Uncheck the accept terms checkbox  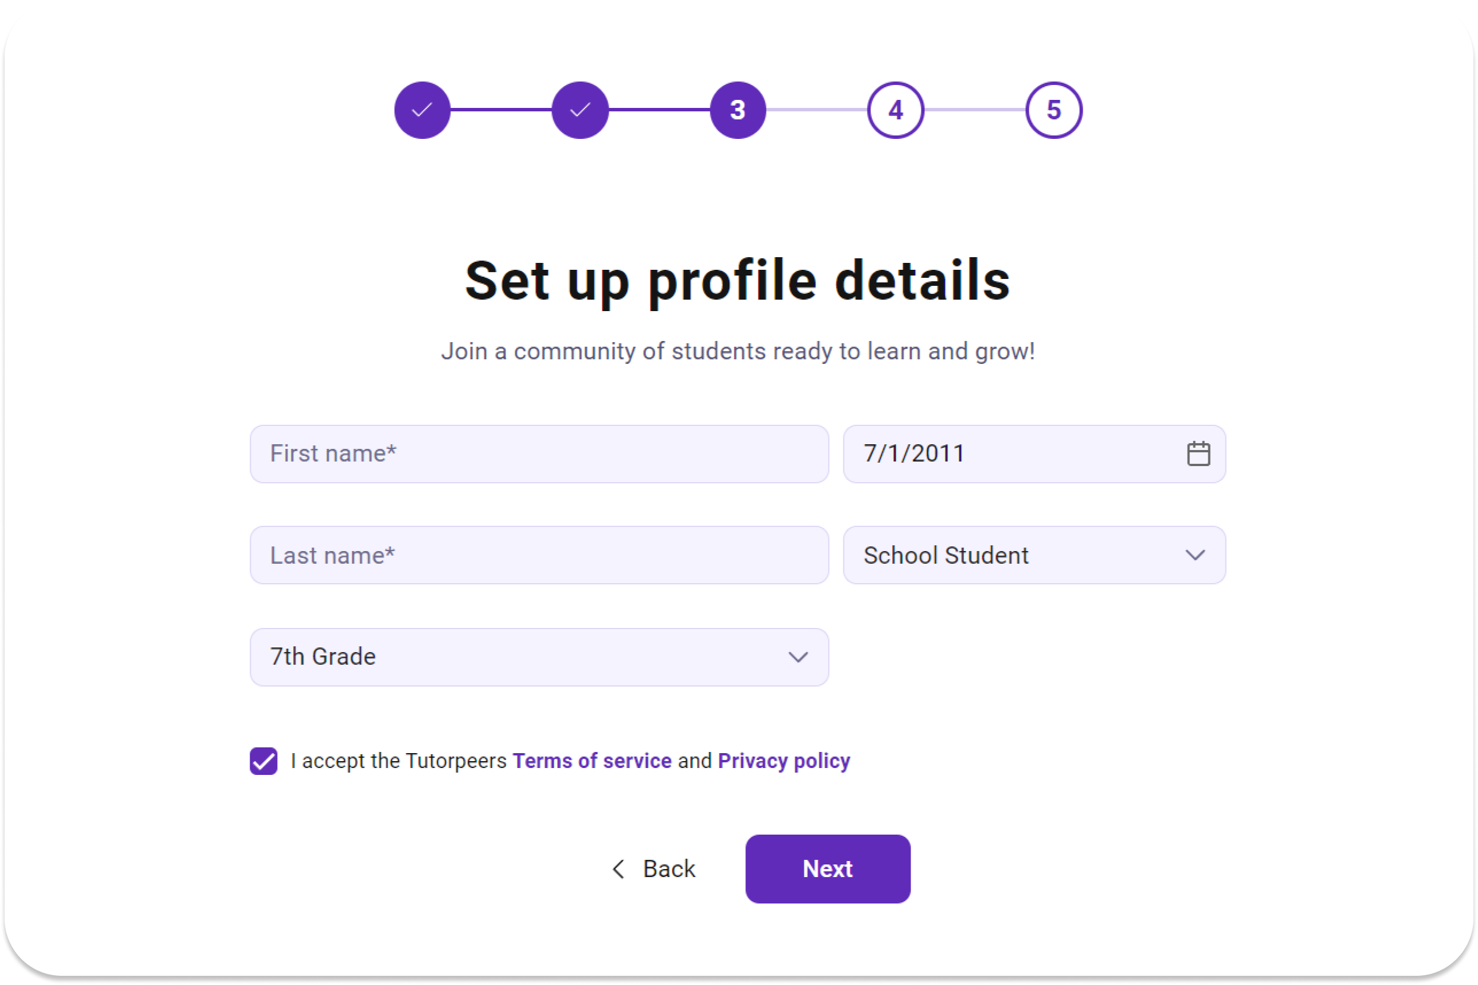click(x=264, y=761)
